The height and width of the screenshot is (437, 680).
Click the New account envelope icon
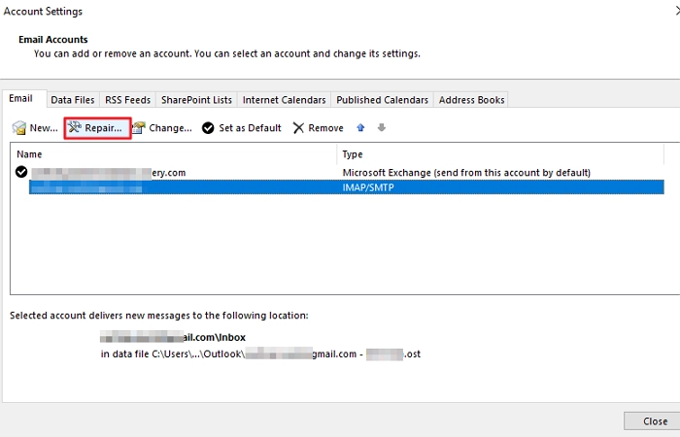click(19, 128)
